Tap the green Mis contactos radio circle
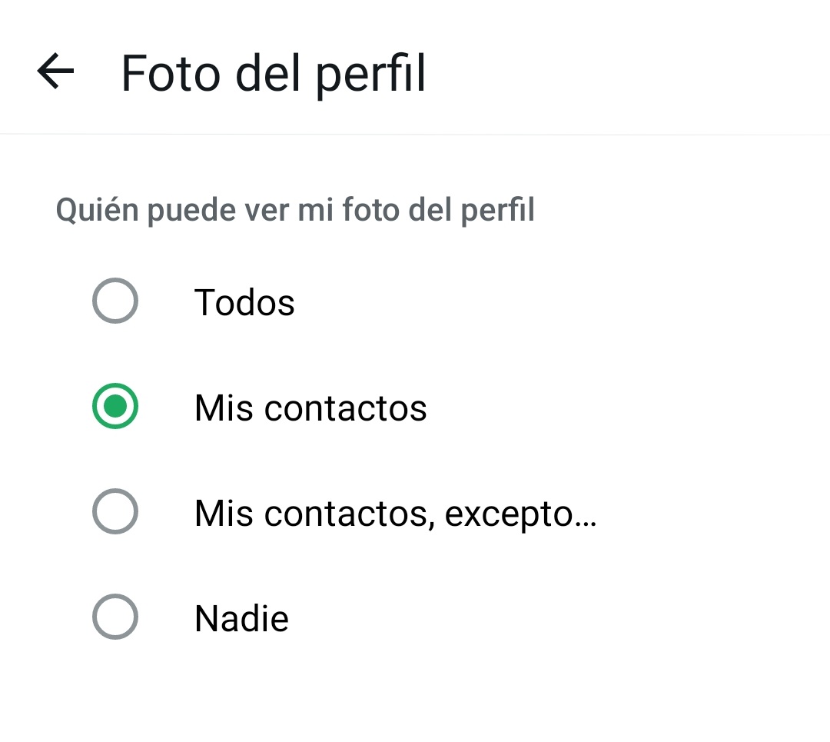This screenshot has width=830, height=742. click(x=115, y=406)
